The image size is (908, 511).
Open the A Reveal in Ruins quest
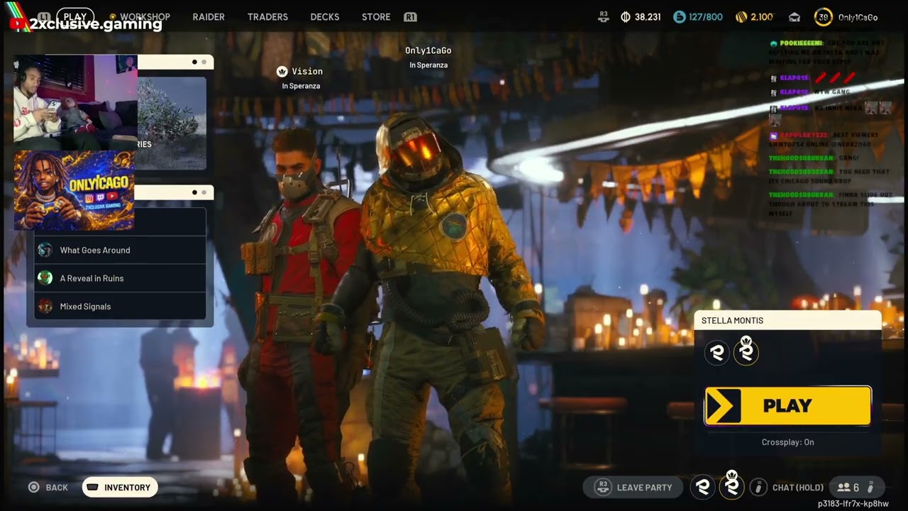[120, 278]
